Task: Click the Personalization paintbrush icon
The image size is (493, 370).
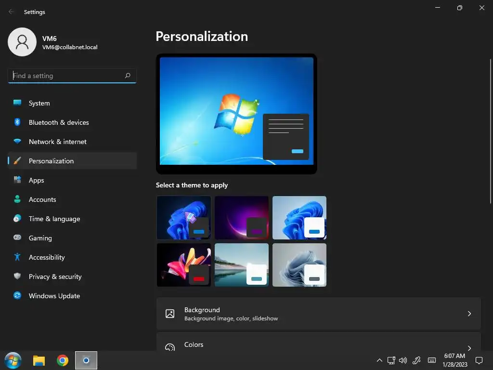Action: [x=17, y=161]
